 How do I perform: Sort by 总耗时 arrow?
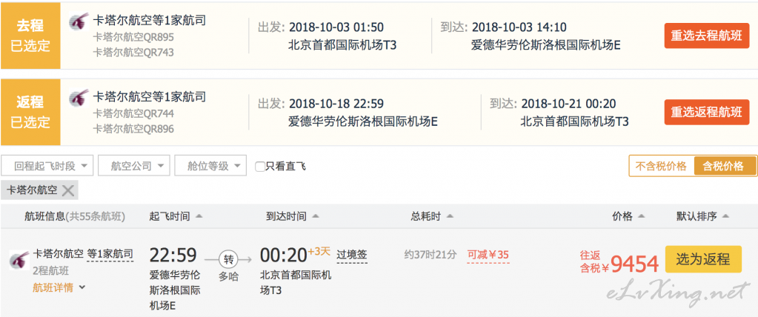(x=450, y=216)
